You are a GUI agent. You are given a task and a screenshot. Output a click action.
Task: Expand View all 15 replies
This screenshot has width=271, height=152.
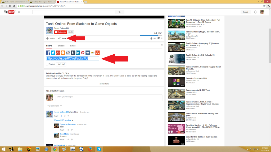coord(62,120)
